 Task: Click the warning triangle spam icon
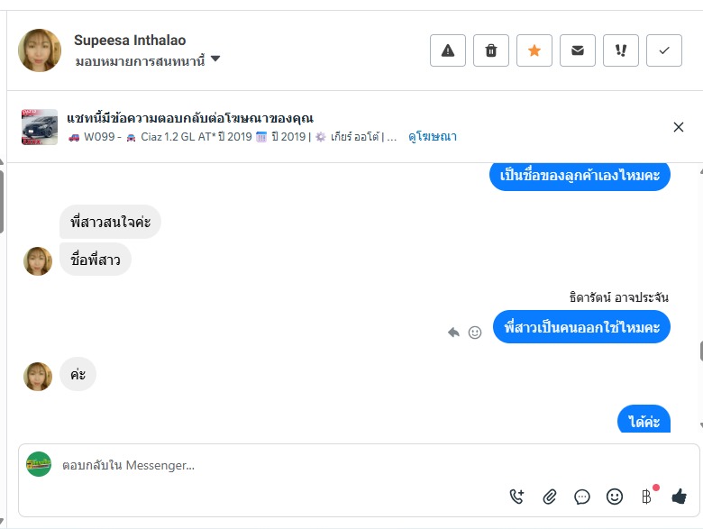pyautogui.click(x=448, y=50)
